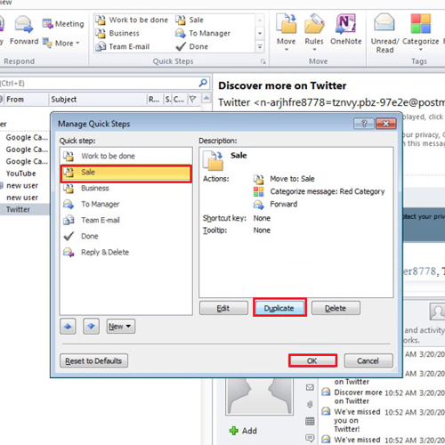Image resolution: width=445 pixels, height=445 pixels.
Task: Sort messages by Subject column
Action: click(98, 100)
